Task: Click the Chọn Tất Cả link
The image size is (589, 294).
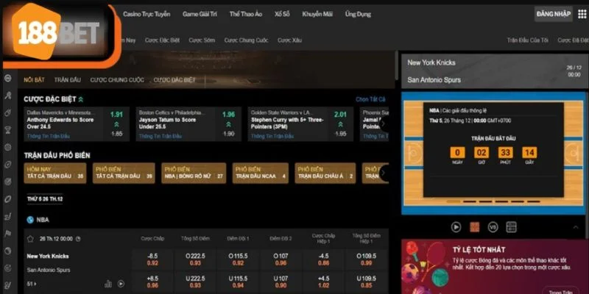Action: (x=371, y=99)
